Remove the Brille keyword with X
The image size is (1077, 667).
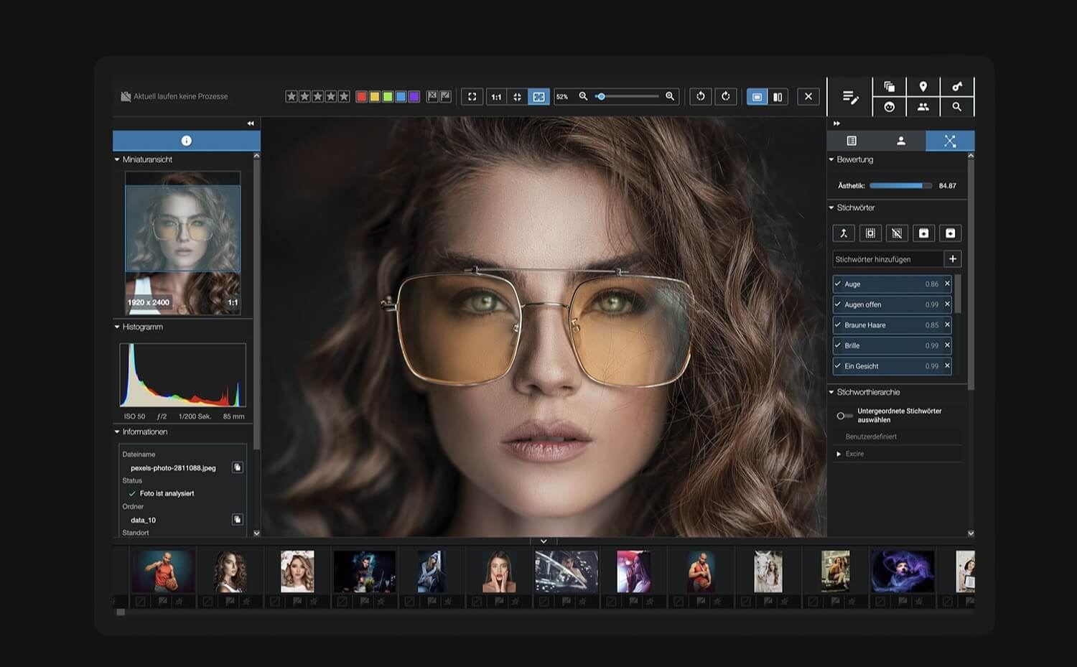click(x=947, y=345)
